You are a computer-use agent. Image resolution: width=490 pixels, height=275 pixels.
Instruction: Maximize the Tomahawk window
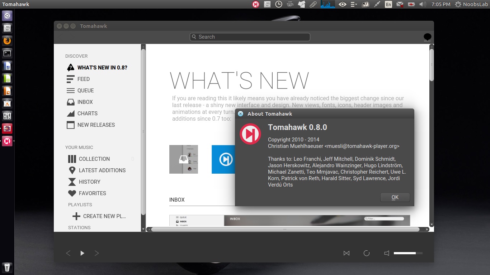click(x=73, y=26)
